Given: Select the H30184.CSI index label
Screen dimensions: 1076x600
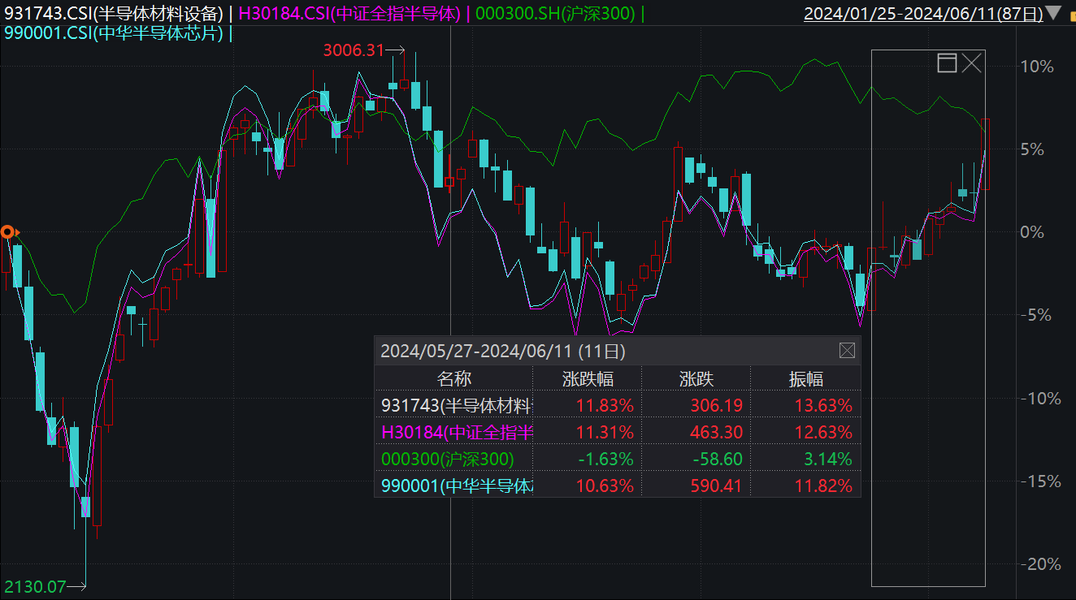Looking at the screenshot, I should [x=349, y=13].
